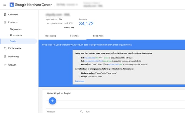Go to Diagnostics under Products
This screenshot has width=185, height=113.
click(x=15, y=29)
